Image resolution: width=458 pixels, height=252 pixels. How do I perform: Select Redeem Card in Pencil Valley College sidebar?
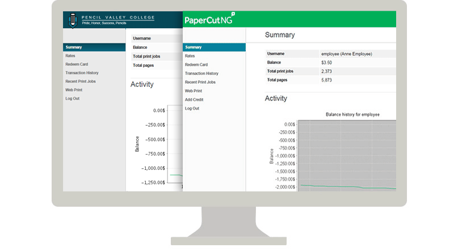coord(77,64)
